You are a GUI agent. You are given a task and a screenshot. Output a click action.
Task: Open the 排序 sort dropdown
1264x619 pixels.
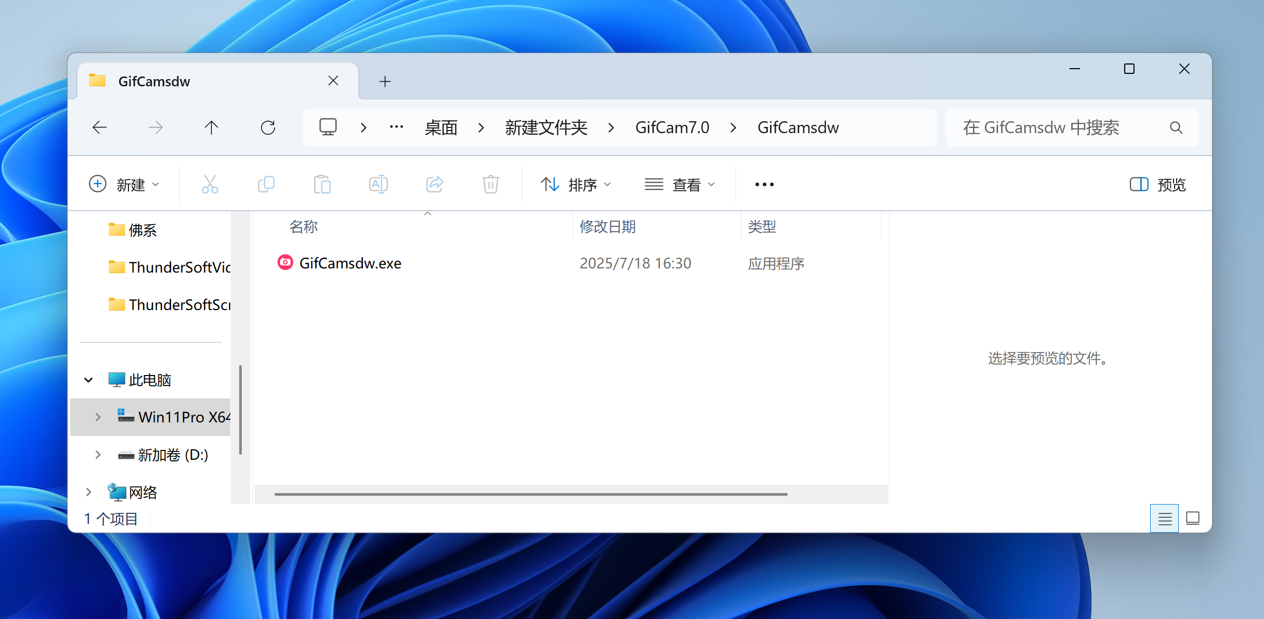[576, 184]
